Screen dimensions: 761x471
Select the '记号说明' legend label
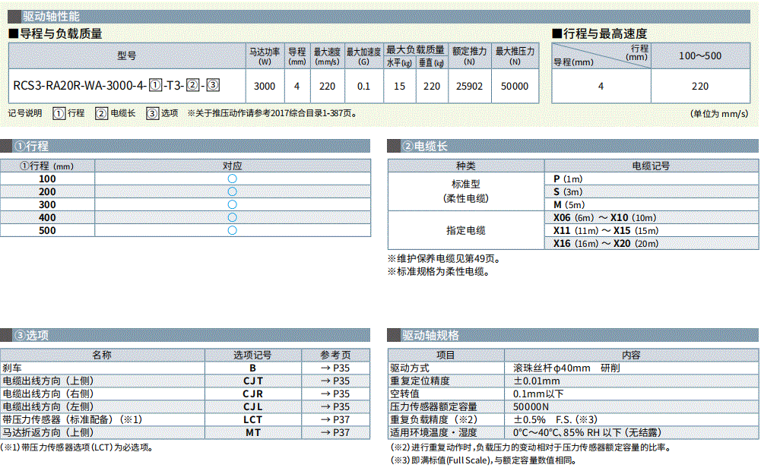[25, 113]
